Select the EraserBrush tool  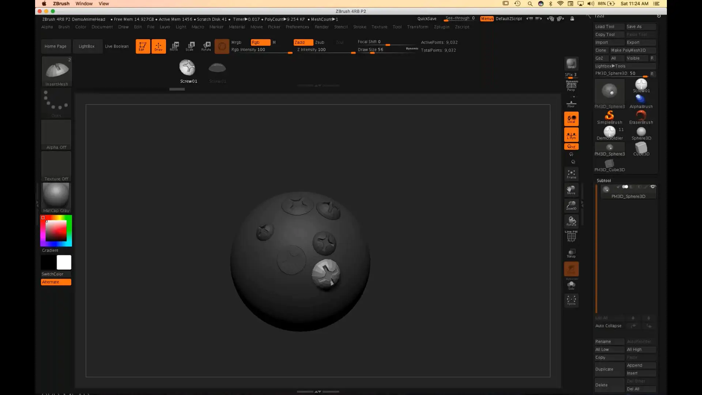641,117
